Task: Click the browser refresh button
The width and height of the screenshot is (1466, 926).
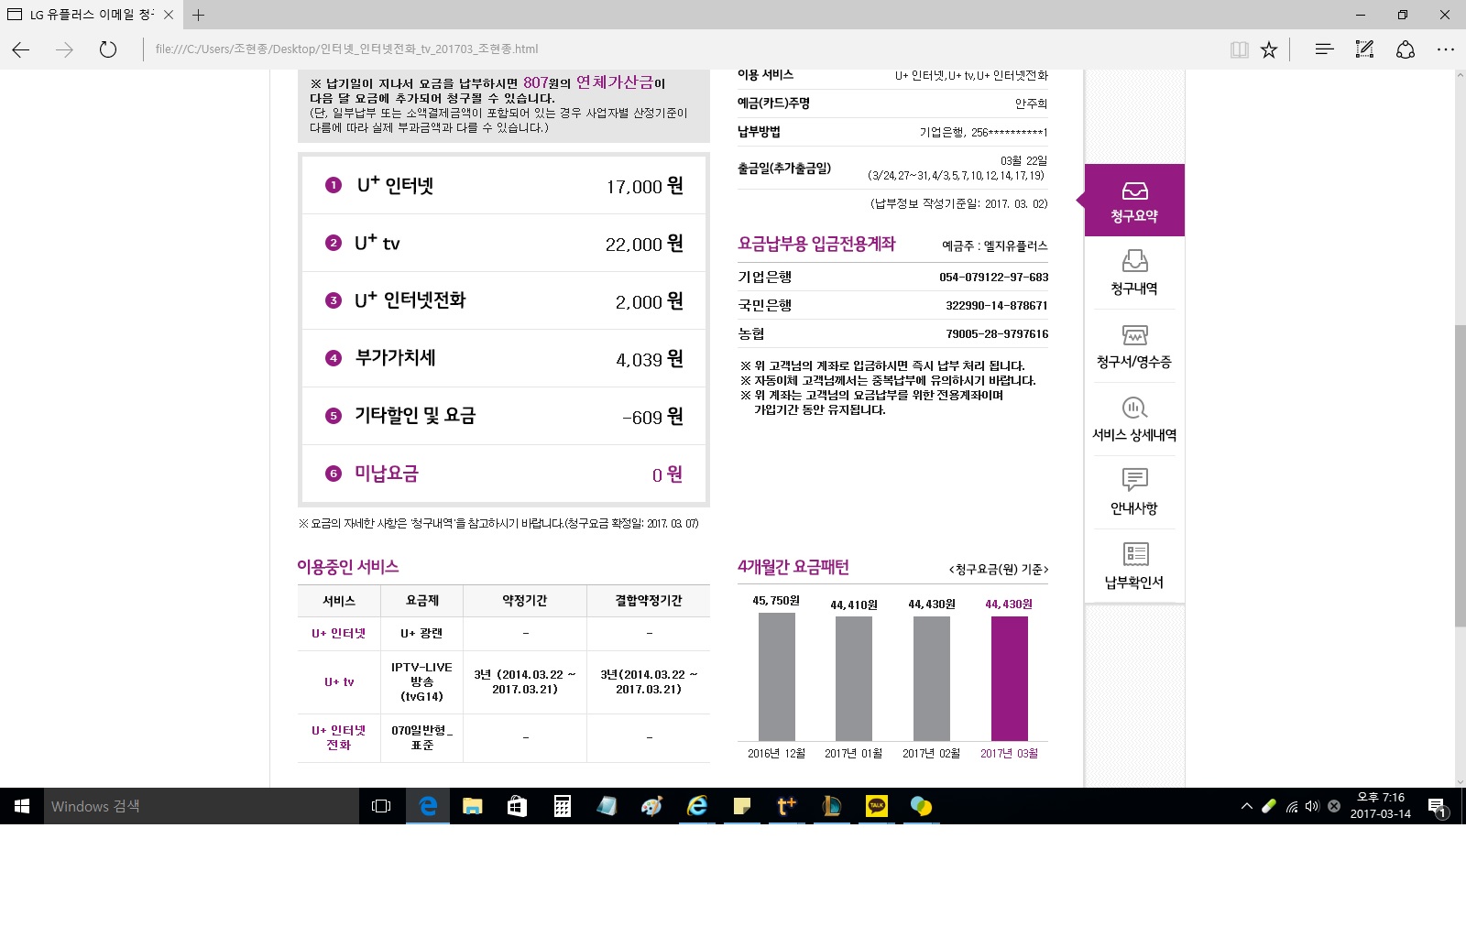Action: [x=108, y=49]
